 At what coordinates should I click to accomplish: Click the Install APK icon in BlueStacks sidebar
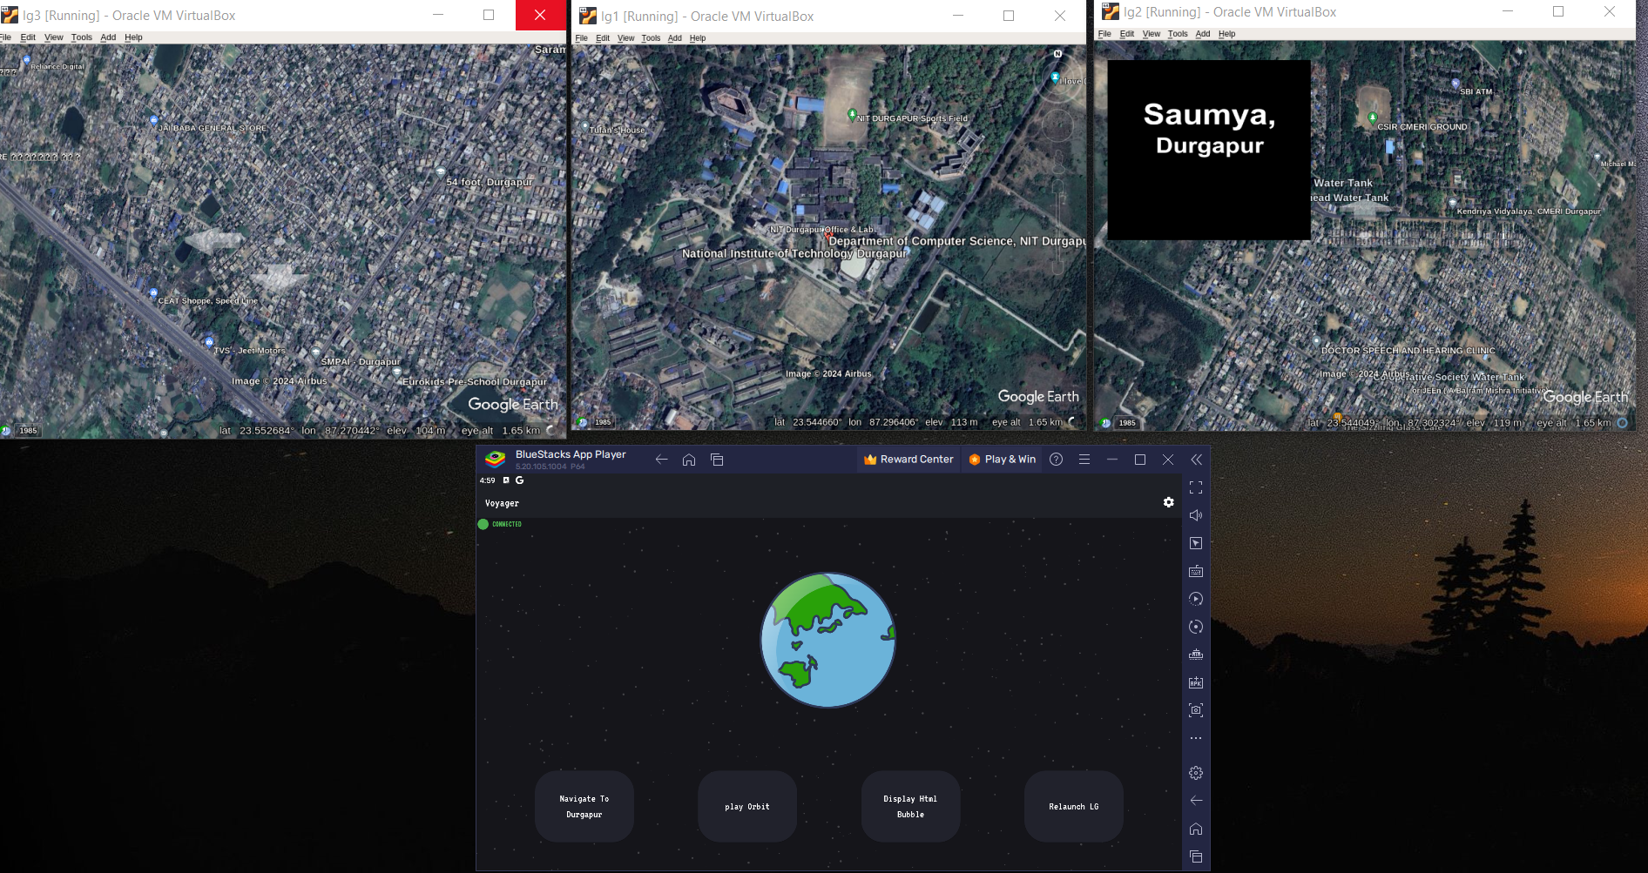pyautogui.click(x=1196, y=682)
